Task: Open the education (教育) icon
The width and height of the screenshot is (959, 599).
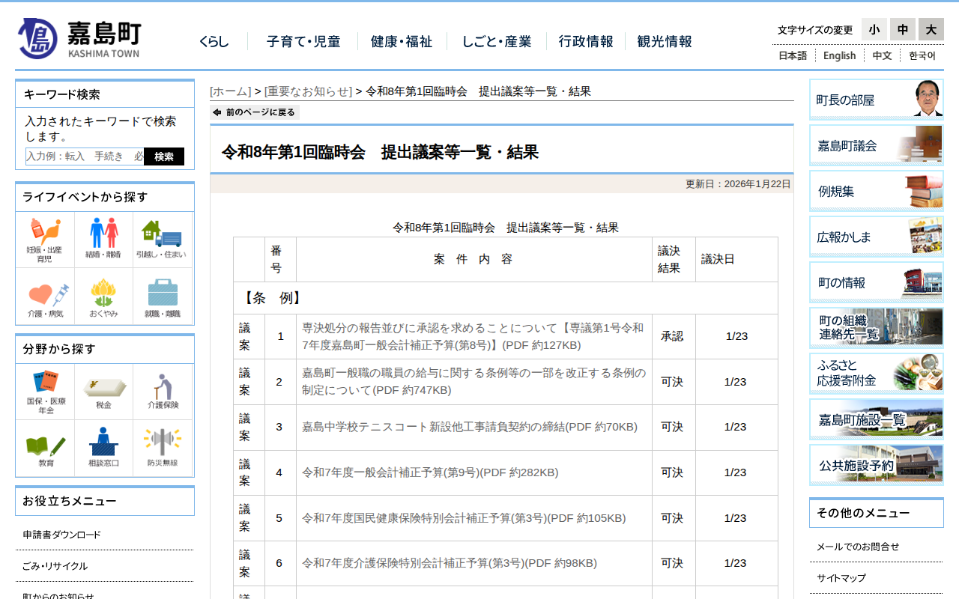Action: [x=45, y=448]
